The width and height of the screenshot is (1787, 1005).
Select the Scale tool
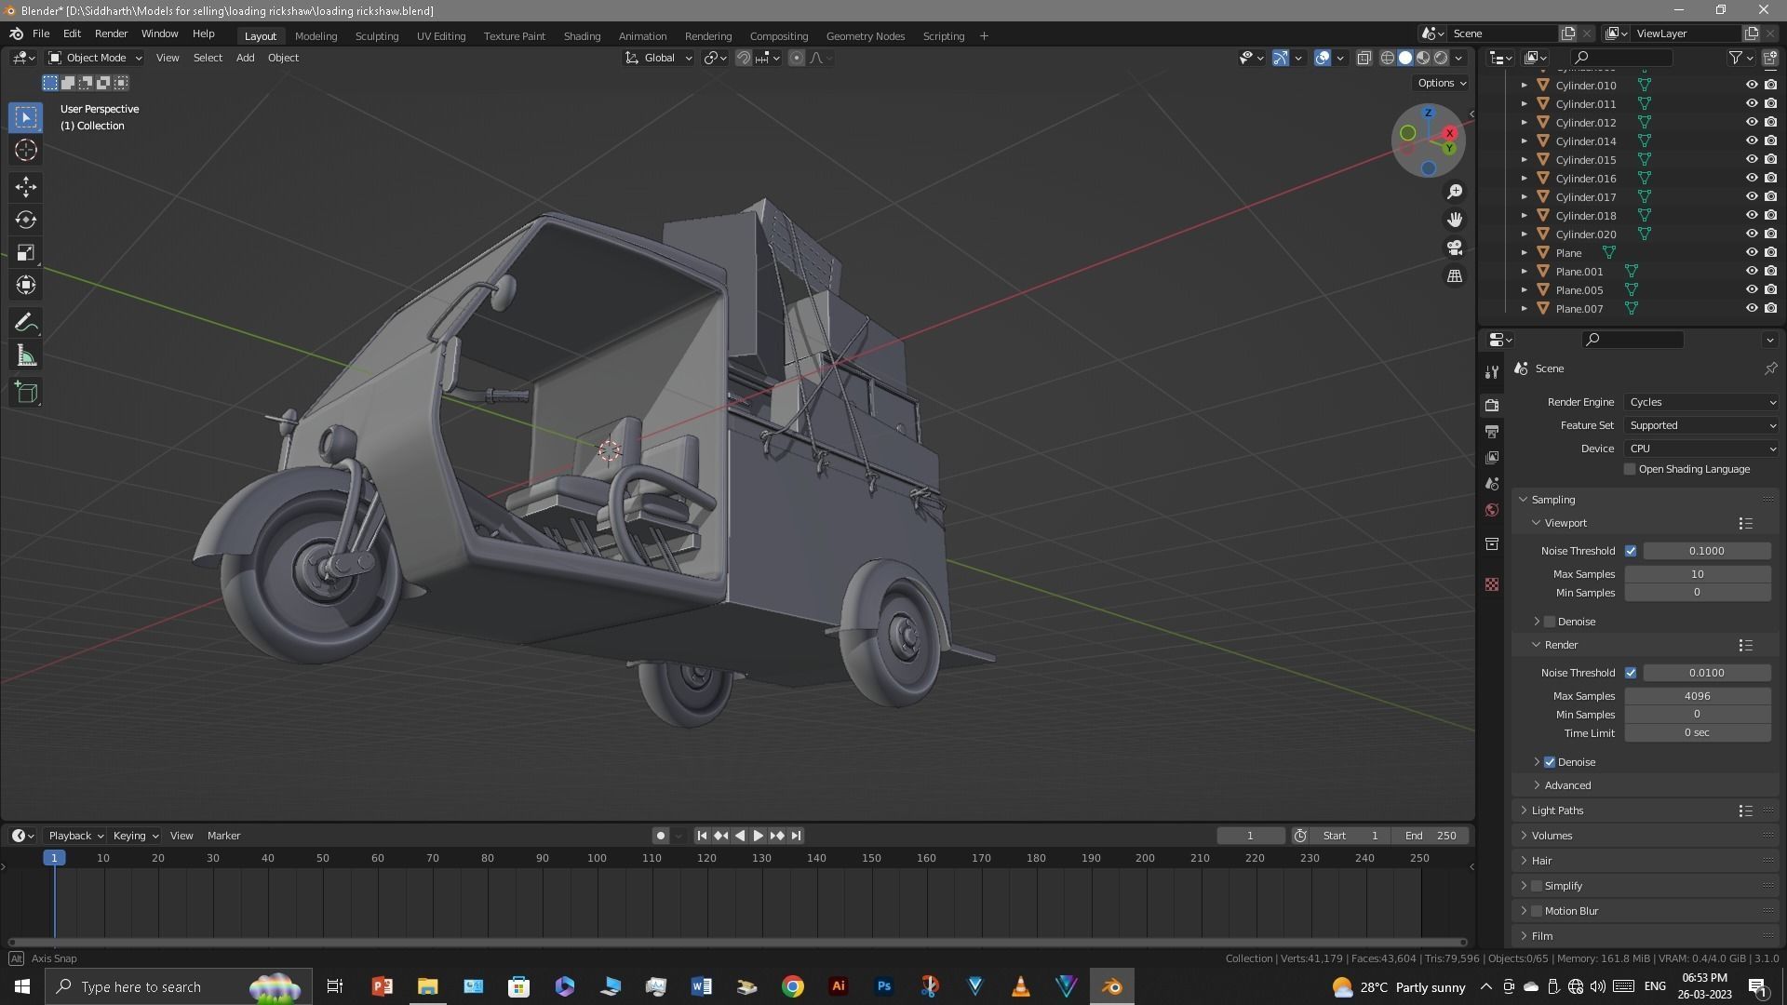[x=26, y=252]
